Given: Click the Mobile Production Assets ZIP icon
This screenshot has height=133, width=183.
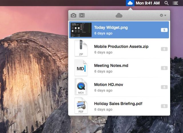Looking at the screenshot, I should point(81,48).
